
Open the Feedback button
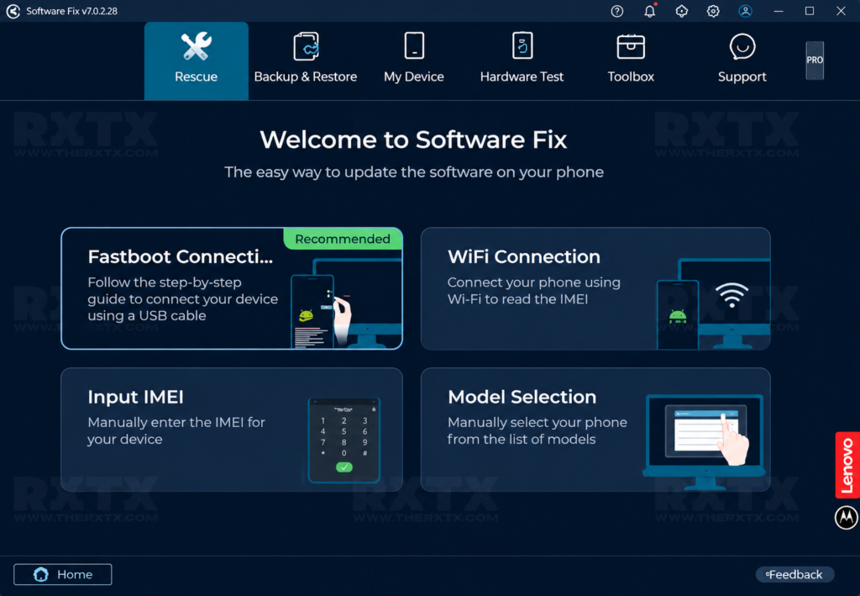tap(794, 574)
